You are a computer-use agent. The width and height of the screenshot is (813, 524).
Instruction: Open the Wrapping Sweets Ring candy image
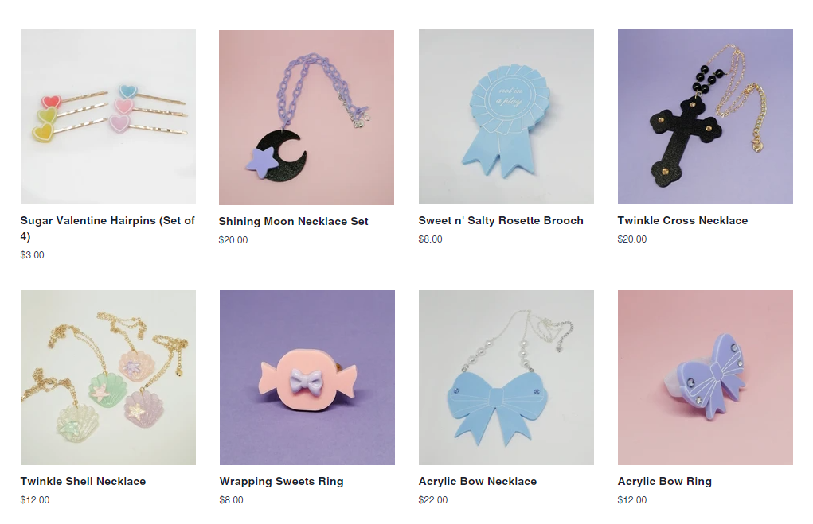[307, 378]
